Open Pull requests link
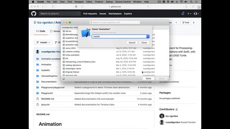Viewport: 230px width, 129px height. 90,14
